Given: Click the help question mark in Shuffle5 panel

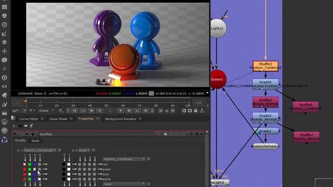Looking at the screenshot, I should tap(191, 134).
